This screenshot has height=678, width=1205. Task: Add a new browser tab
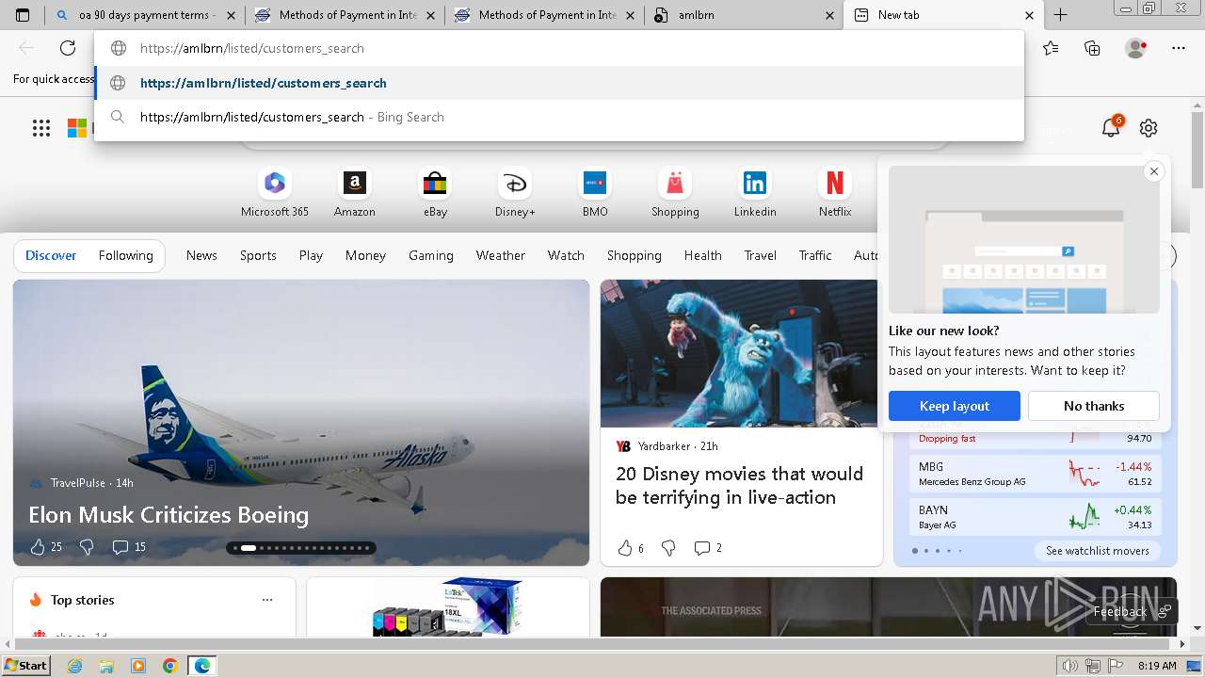coord(1060,15)
